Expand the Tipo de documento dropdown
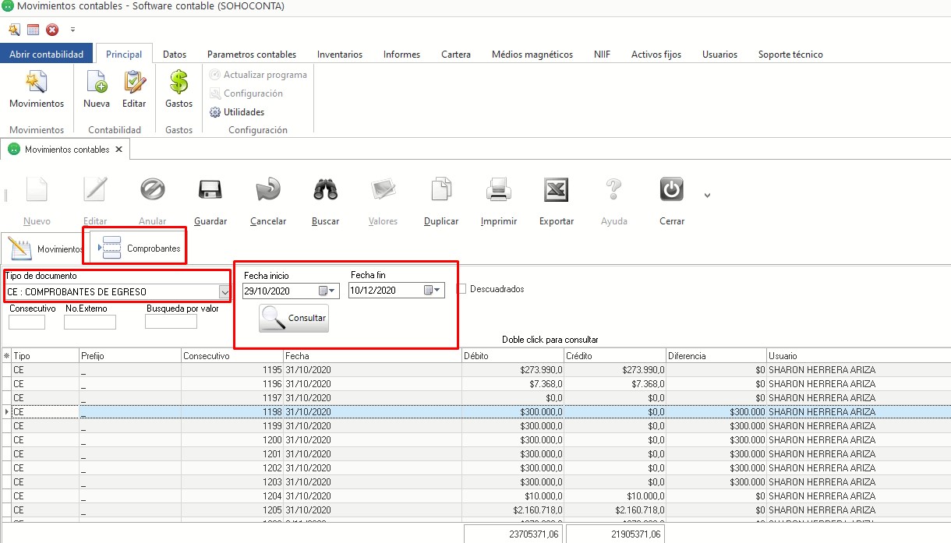 (224, 292)
